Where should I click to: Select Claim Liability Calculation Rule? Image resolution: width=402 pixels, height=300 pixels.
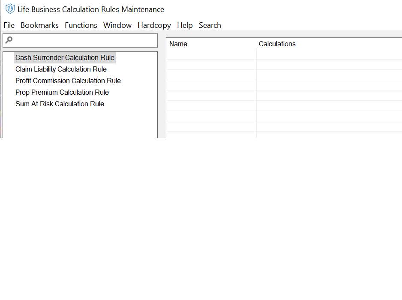point(61,69)
